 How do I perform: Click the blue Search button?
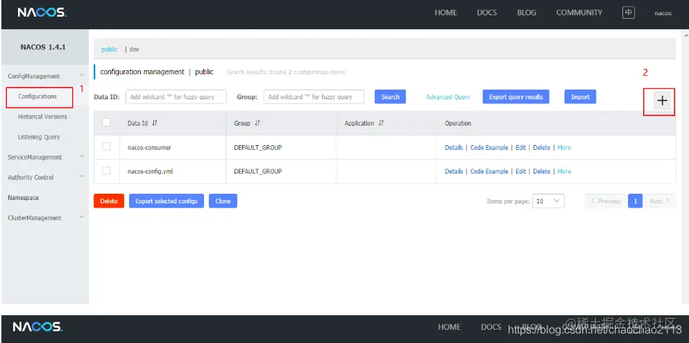pos(390,97)
